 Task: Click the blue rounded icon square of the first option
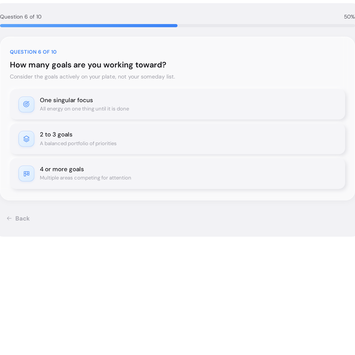point(26,104)
